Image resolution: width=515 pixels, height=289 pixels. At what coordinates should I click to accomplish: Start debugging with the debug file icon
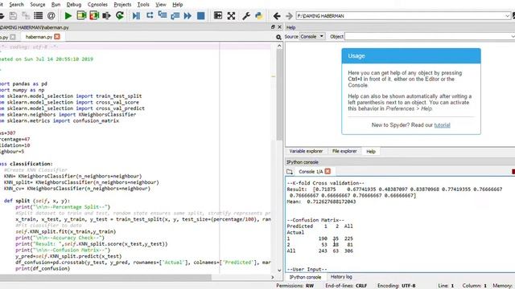point(136,15)
